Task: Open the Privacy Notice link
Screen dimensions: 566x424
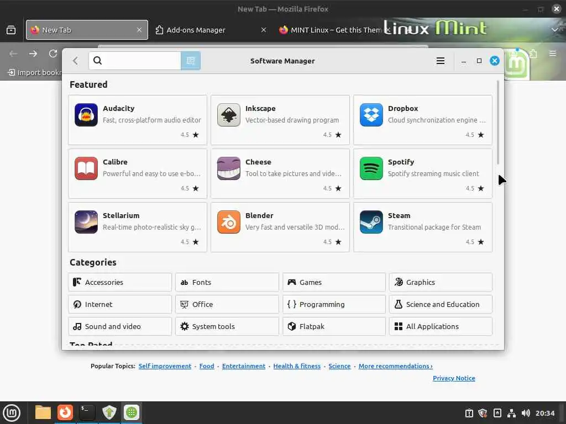Action: (x=454, y=378)
